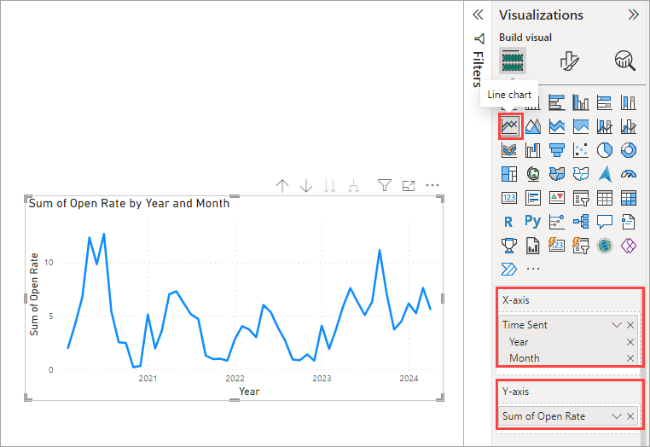Select the Power Automate visual icon
650x447 pixels.
click(509, 269)
